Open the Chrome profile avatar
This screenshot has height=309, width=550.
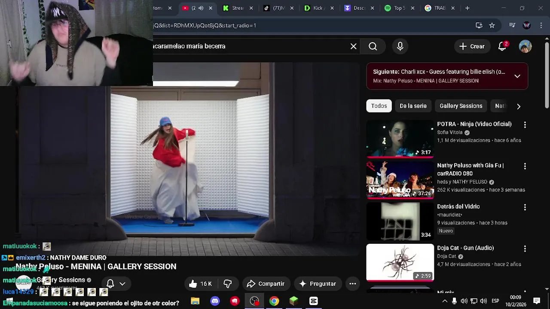527,25
